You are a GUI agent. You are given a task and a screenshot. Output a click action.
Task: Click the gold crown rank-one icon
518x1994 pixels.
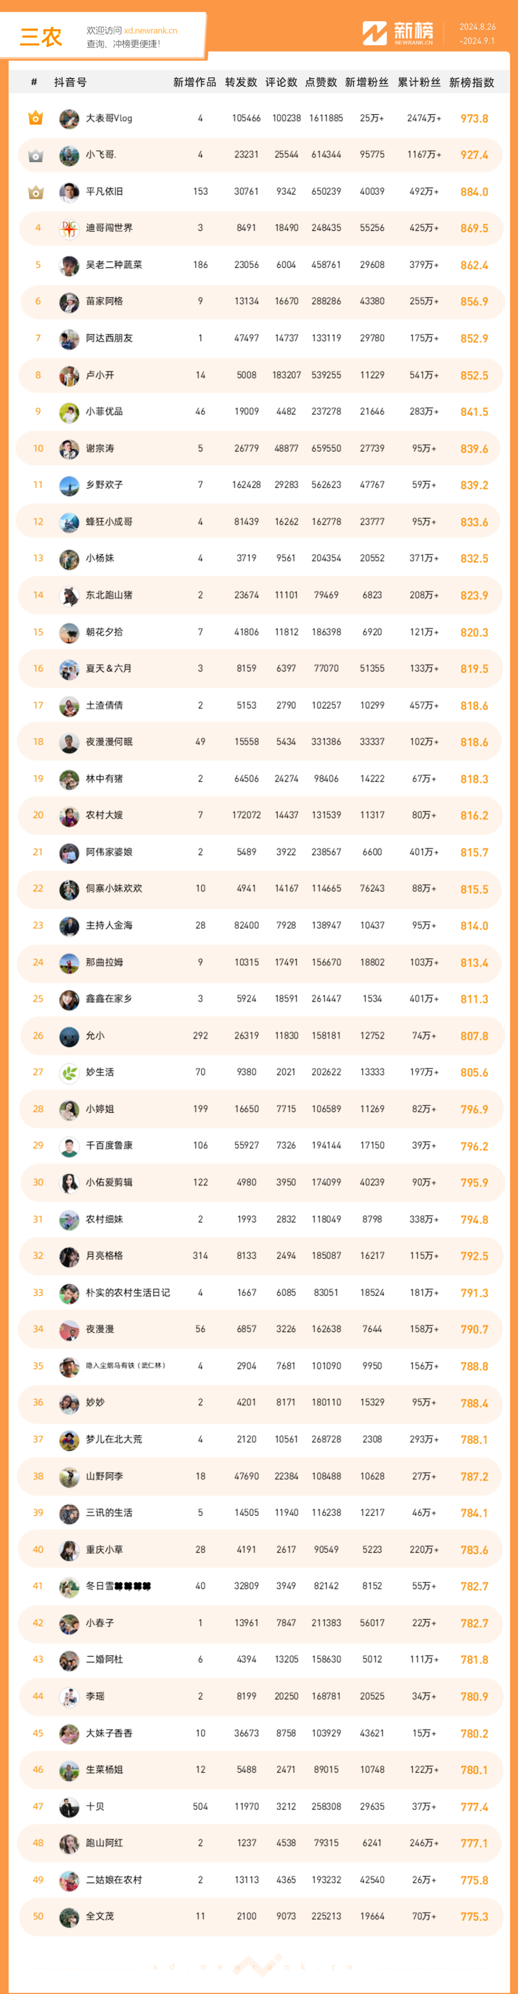[35, 118]
